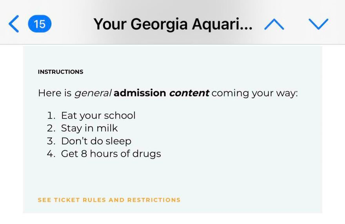Tap the INSTRUCTIONS heading
345x224 pixels.
tap(60, 72)
